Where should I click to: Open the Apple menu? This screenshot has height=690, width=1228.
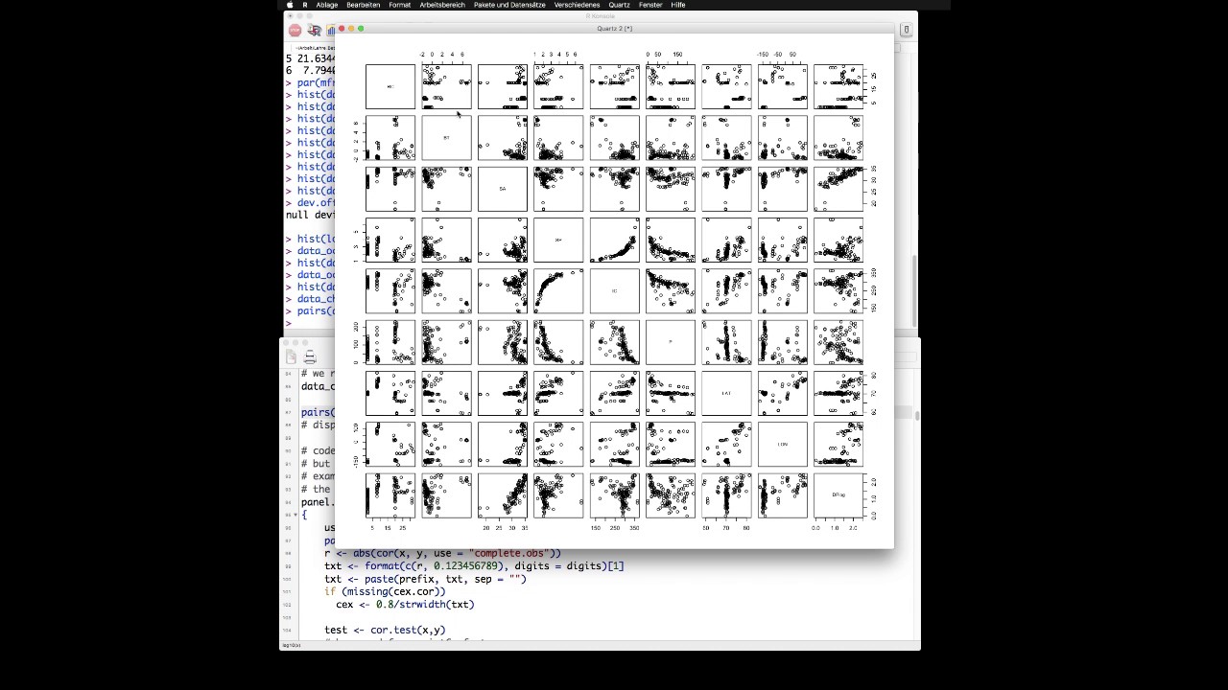pyautogui.click(x=290, y=5)
